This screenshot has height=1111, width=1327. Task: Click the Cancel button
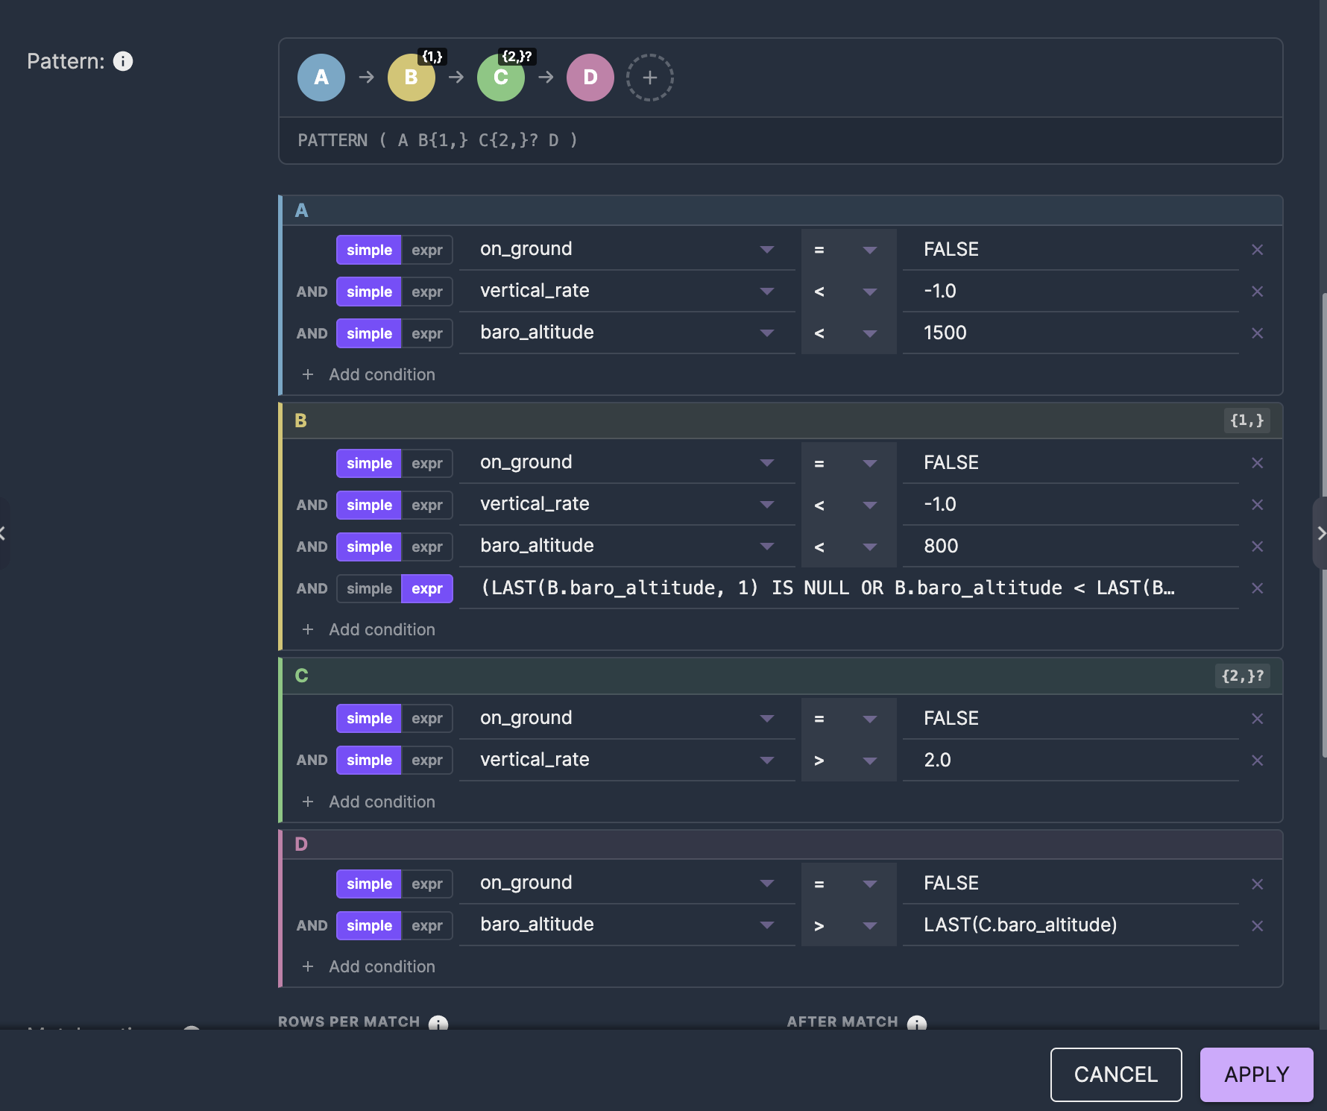pos(1115,1074)
